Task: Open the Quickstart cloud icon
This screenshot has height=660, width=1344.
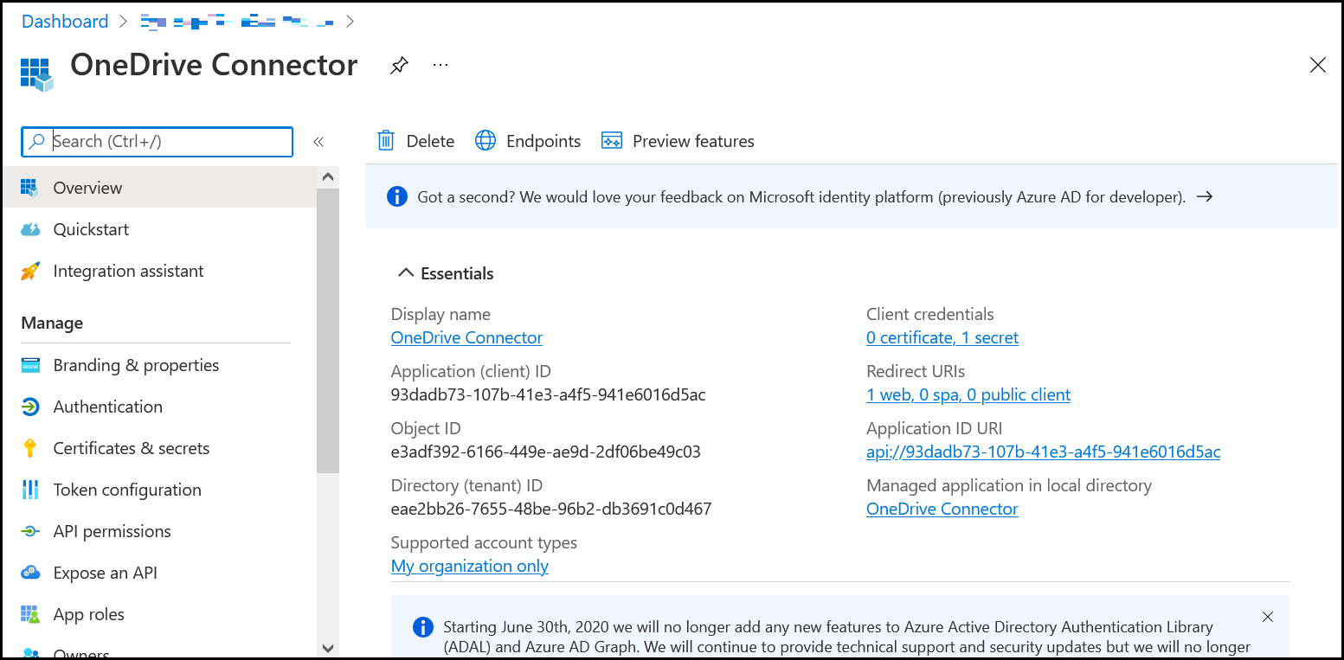Action: click(30, 229)
